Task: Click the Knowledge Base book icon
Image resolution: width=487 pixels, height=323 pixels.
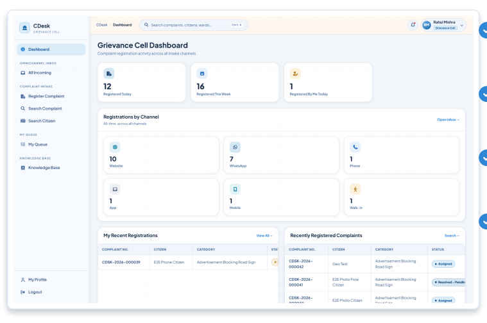Action: [x=22, y=167]
